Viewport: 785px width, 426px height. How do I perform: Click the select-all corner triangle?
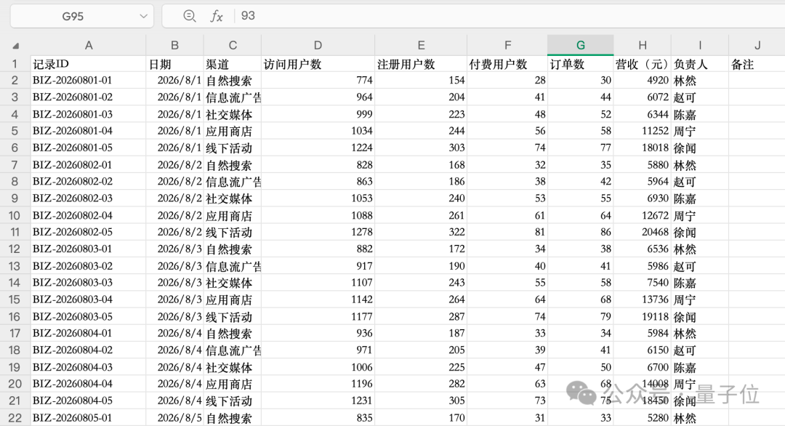(15, 46)
